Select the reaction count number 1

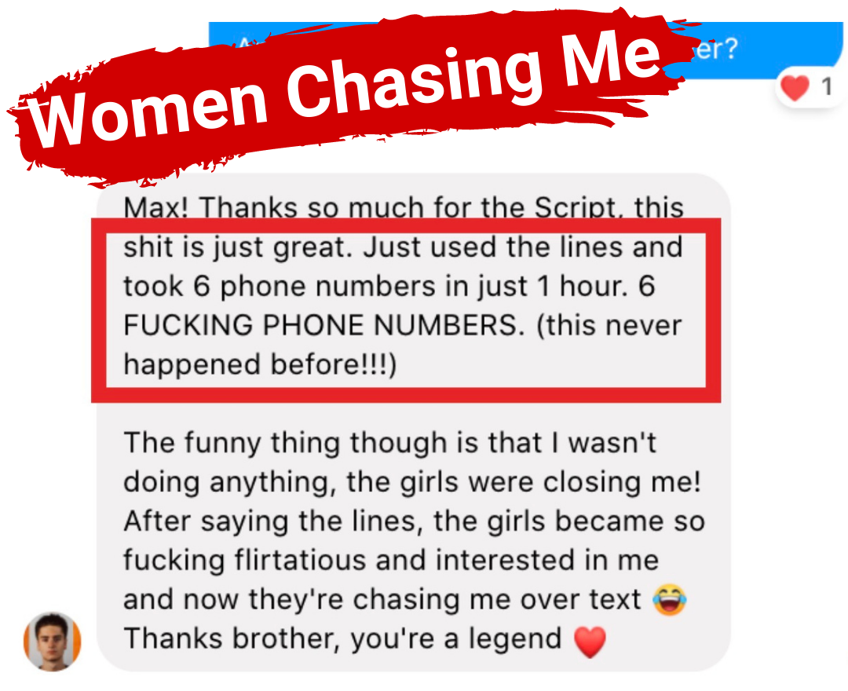(x=826, y=86)
